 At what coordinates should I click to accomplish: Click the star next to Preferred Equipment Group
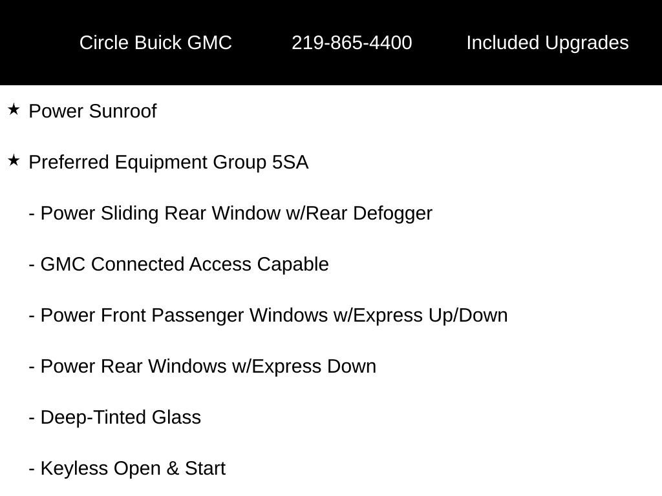14,161
